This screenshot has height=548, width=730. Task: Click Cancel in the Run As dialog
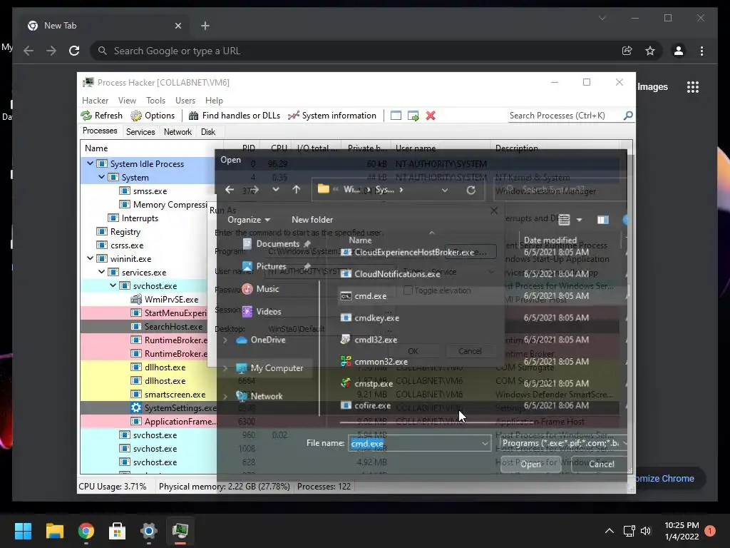click(x=470, y=351)
